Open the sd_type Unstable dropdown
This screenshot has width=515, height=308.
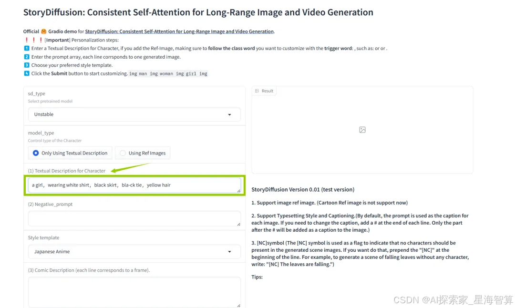click(134, 114)
